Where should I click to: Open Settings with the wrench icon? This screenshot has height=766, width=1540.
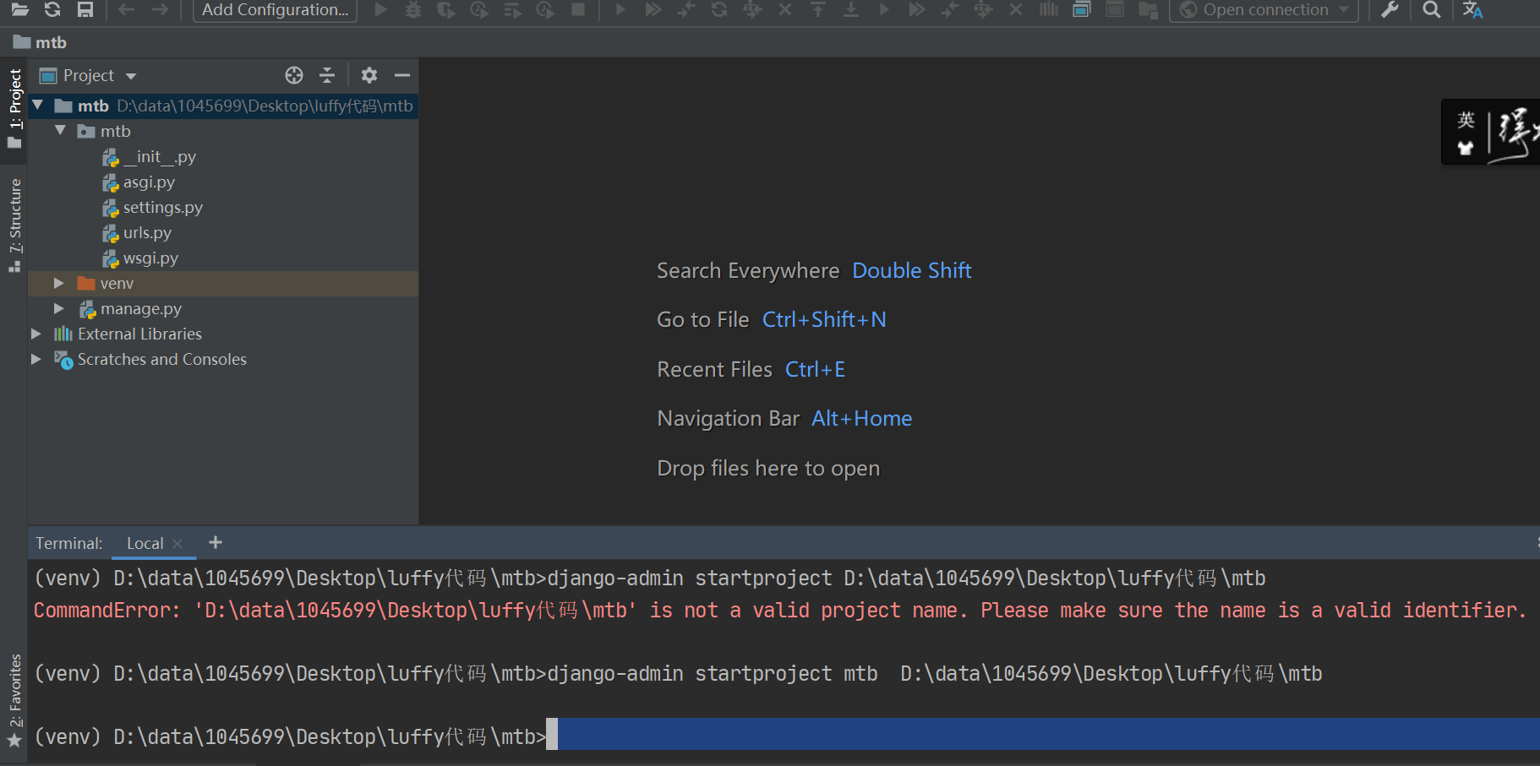point(1390,9)
